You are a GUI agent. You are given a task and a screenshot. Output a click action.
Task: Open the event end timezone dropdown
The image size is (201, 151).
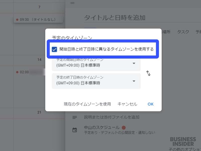pos(96,81)
